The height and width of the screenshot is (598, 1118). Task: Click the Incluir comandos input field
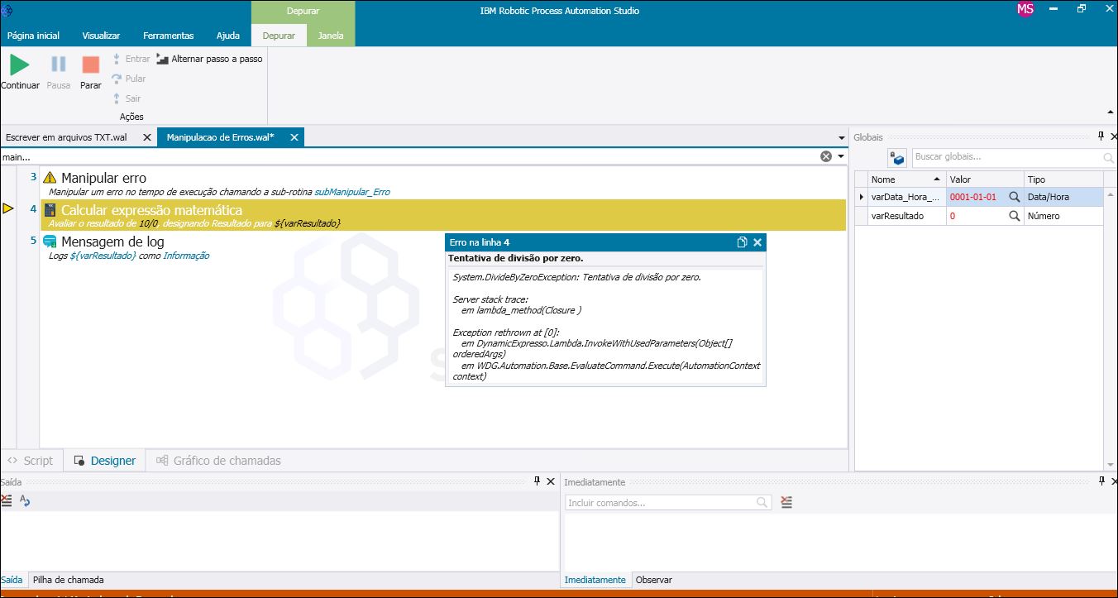668,503
